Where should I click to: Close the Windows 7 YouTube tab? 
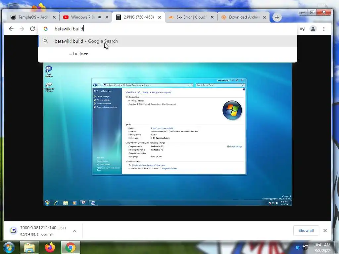107,17
